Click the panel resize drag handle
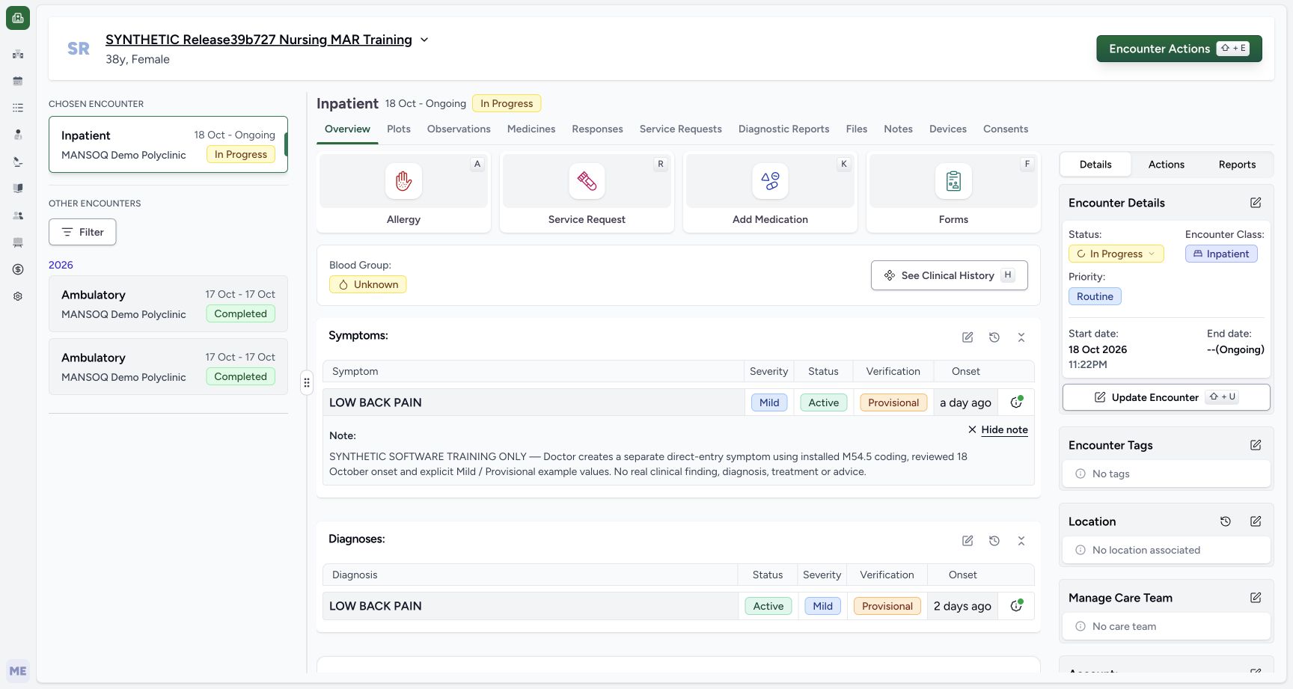 tap(307, 382)
